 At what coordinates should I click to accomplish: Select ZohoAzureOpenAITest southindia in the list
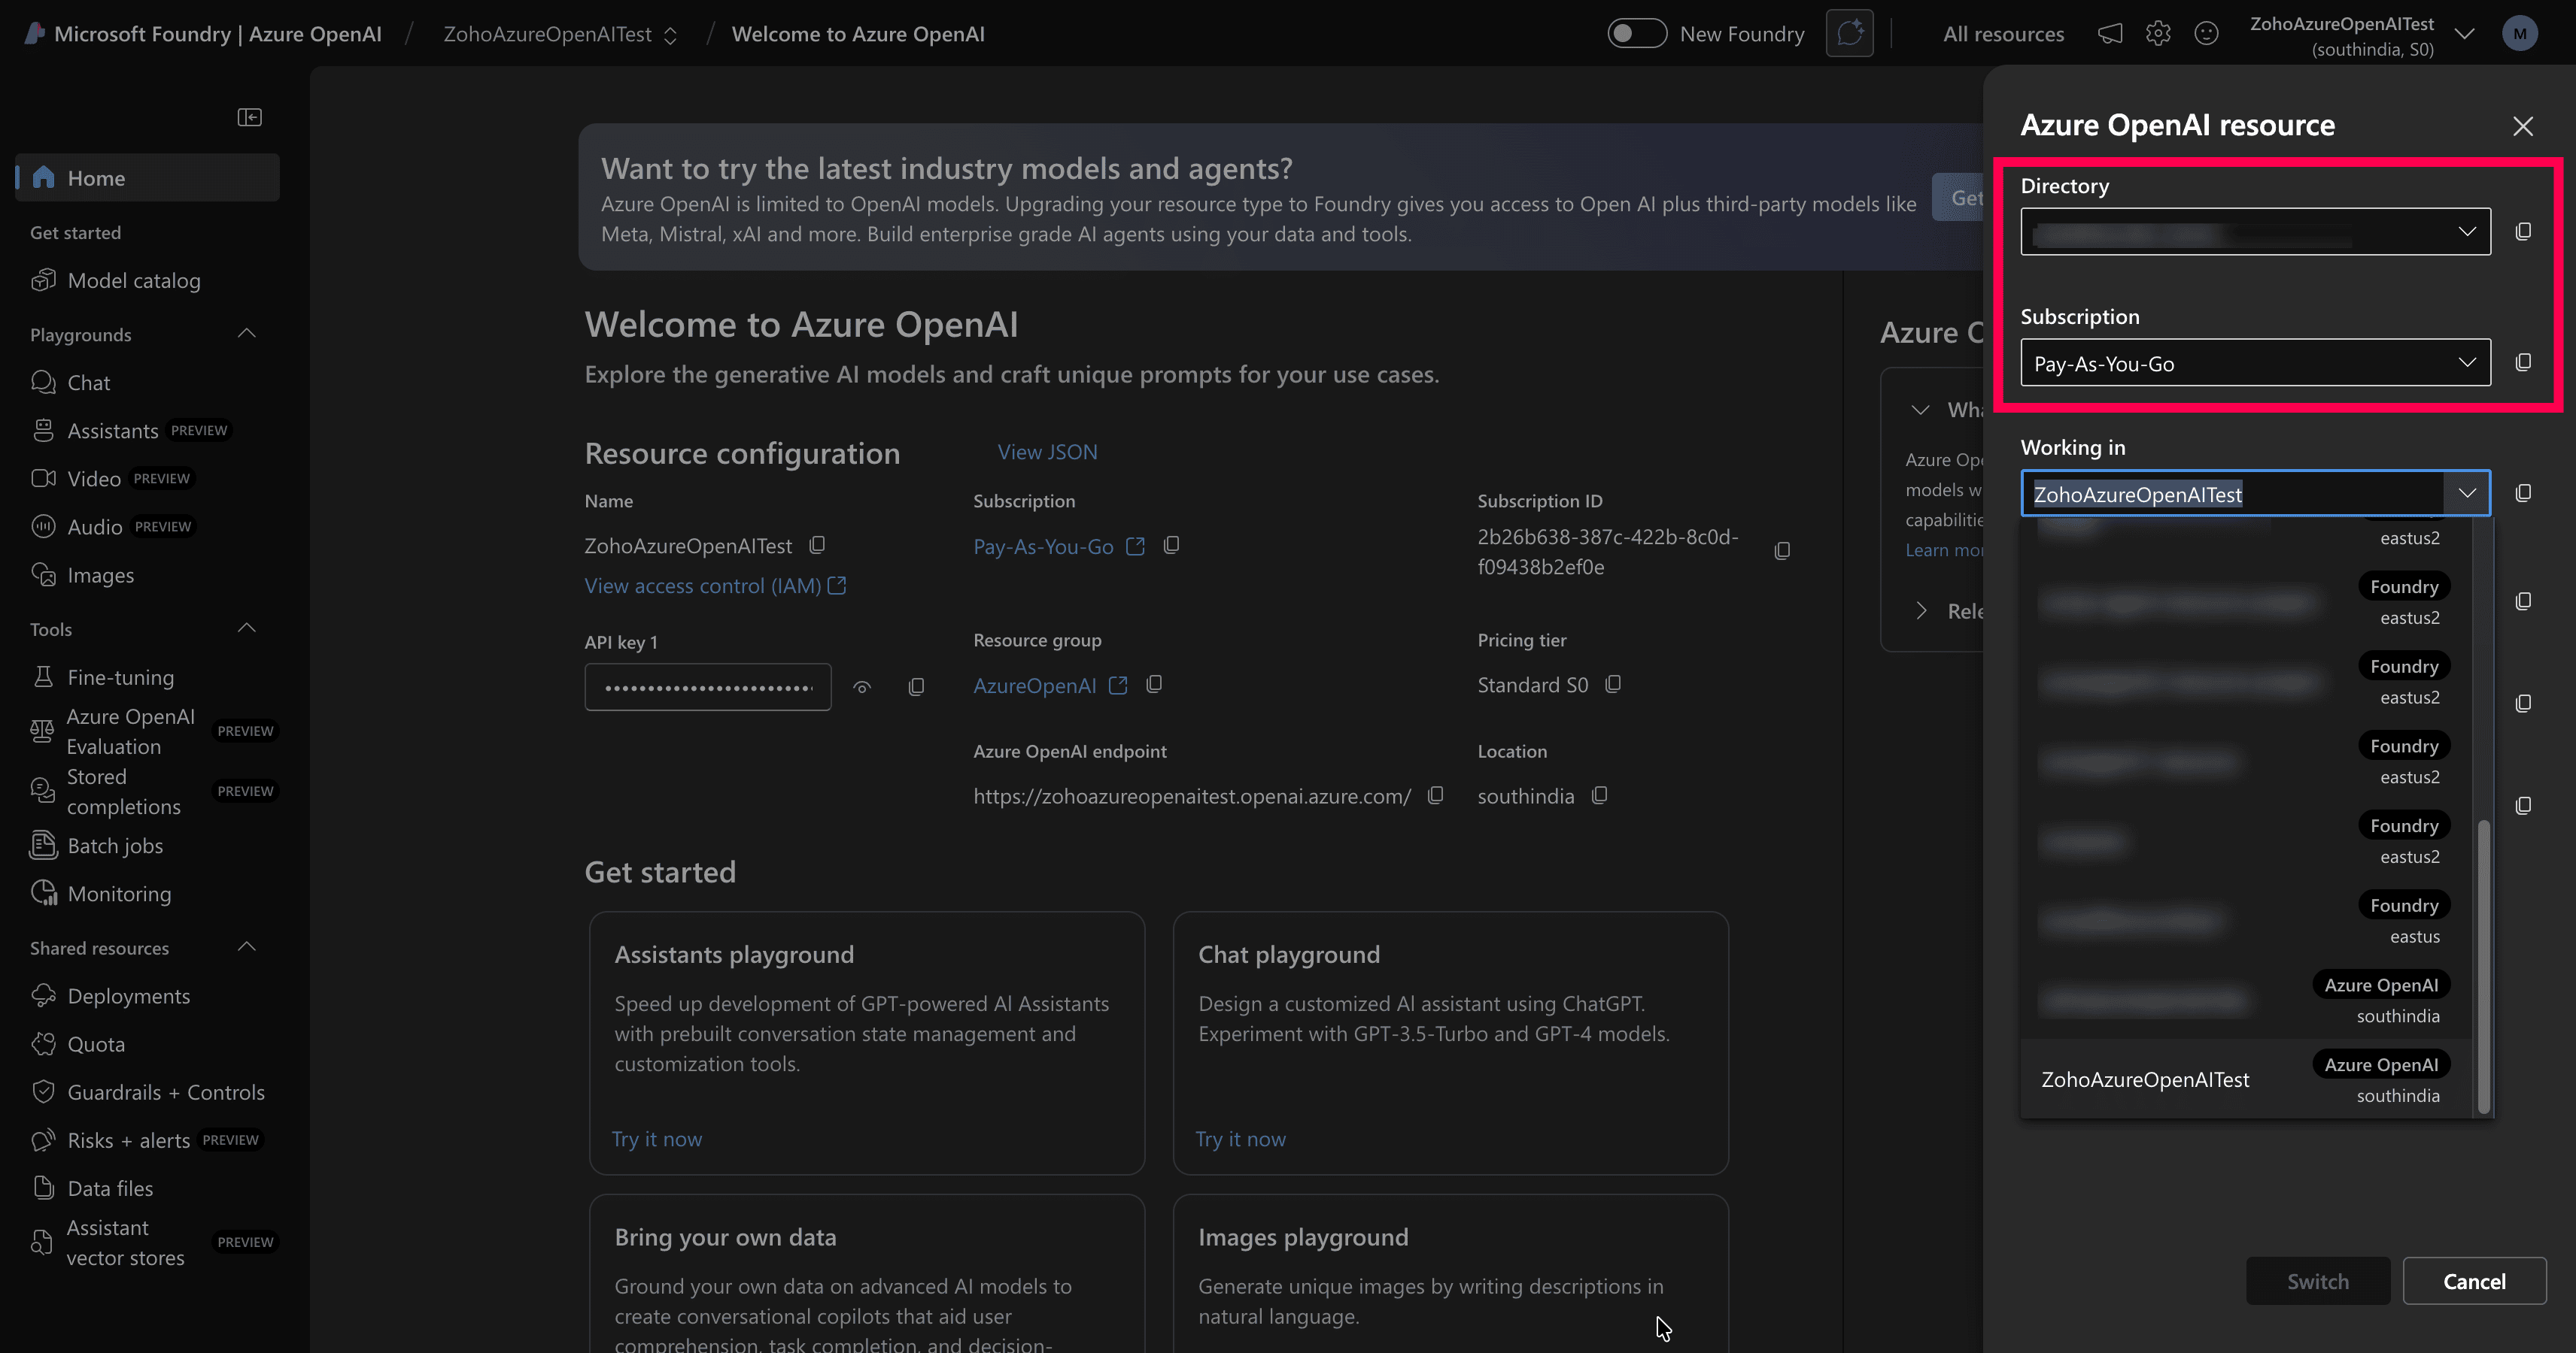(2246, 1079)
